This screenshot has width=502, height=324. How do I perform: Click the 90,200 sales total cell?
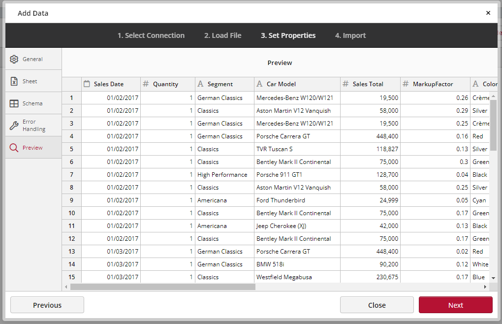tap(371, 264)
